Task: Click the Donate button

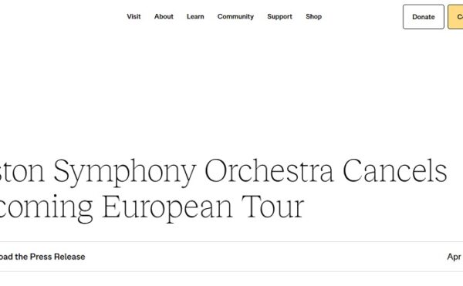Action: (423, 17)
